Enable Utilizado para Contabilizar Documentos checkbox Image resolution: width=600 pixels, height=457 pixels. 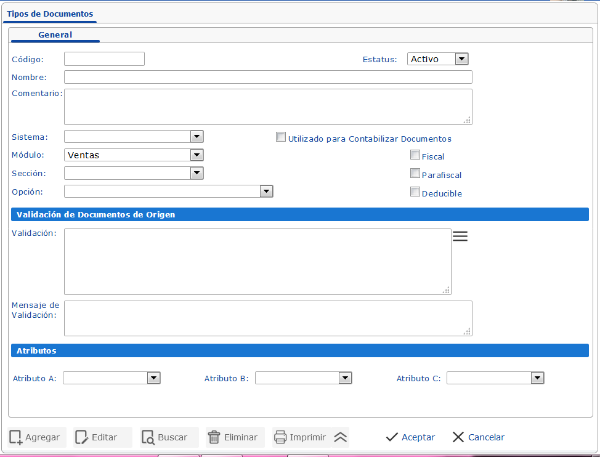click(x=281, y=137)
